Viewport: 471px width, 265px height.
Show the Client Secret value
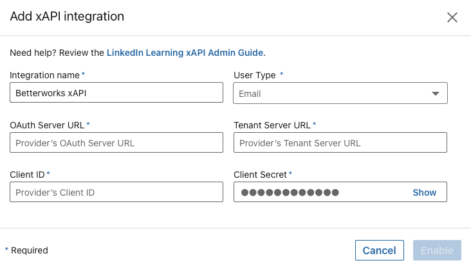[424, 192]
